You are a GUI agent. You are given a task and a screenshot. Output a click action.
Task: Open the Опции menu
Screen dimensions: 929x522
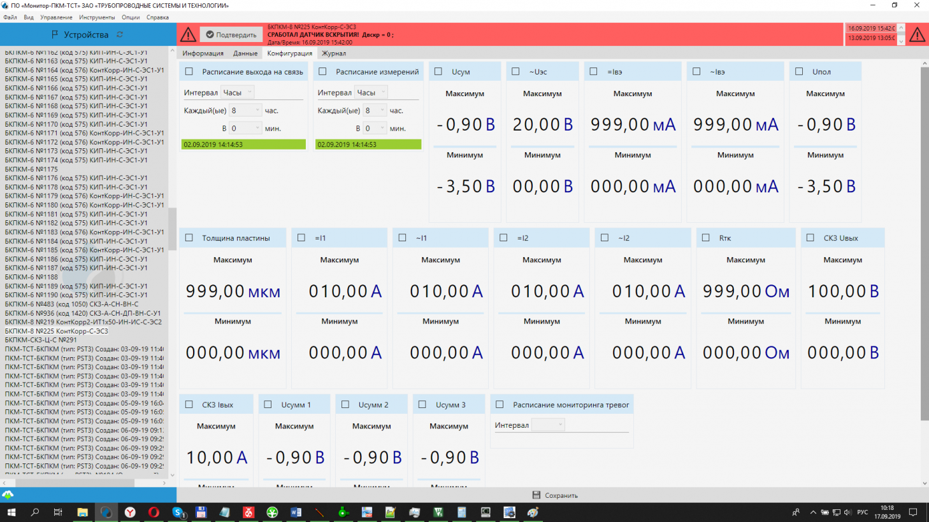click(x=131, y=17)
